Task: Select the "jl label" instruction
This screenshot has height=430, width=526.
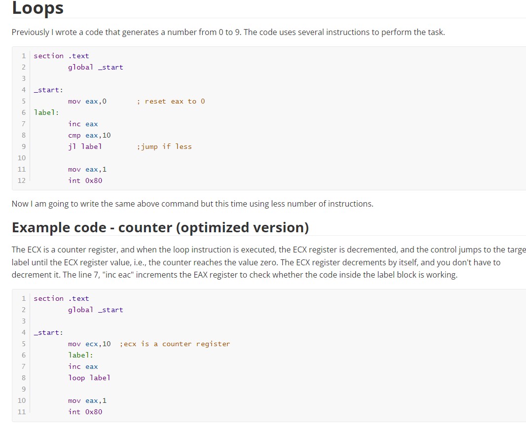Action: pyautogui.click(x=85, y=146)
